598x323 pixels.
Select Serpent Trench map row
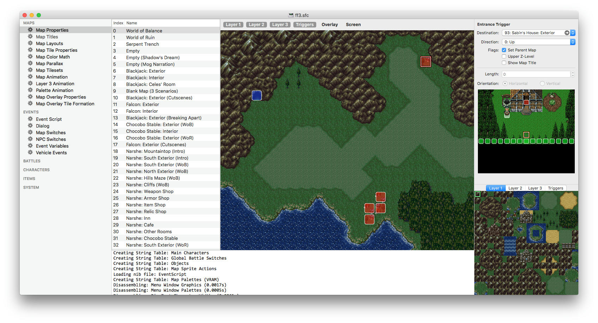[166, 44]
